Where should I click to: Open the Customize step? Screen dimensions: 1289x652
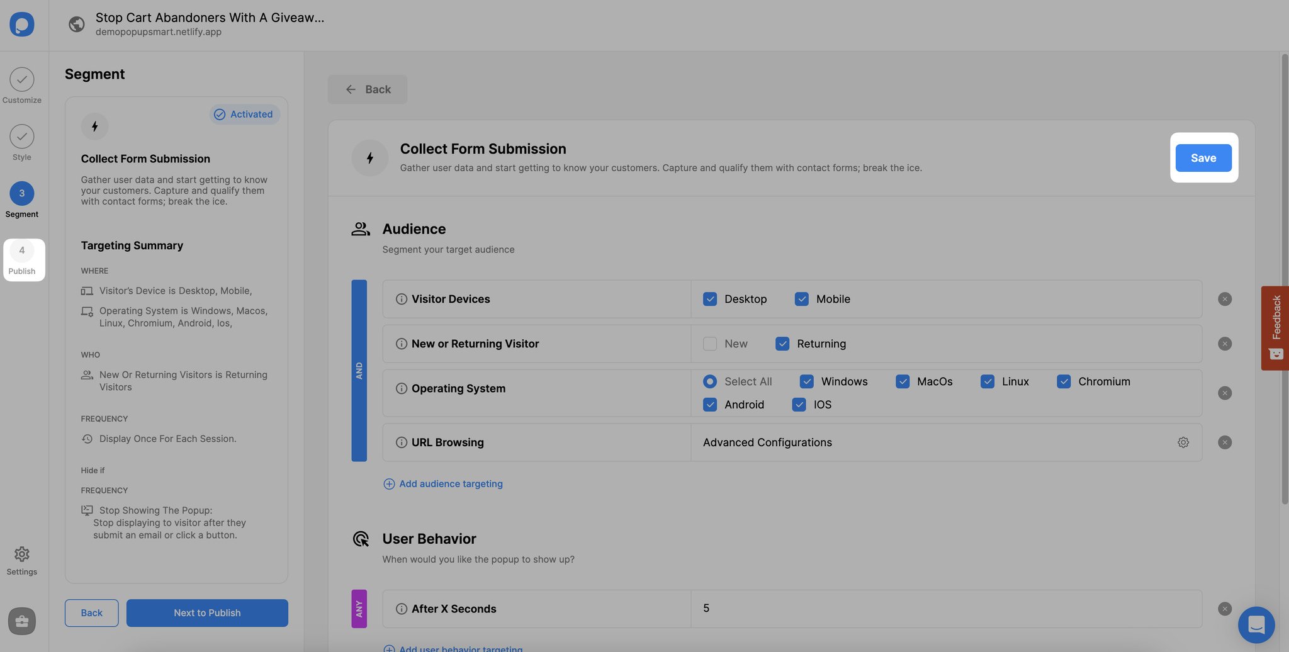tap(22, 86)
